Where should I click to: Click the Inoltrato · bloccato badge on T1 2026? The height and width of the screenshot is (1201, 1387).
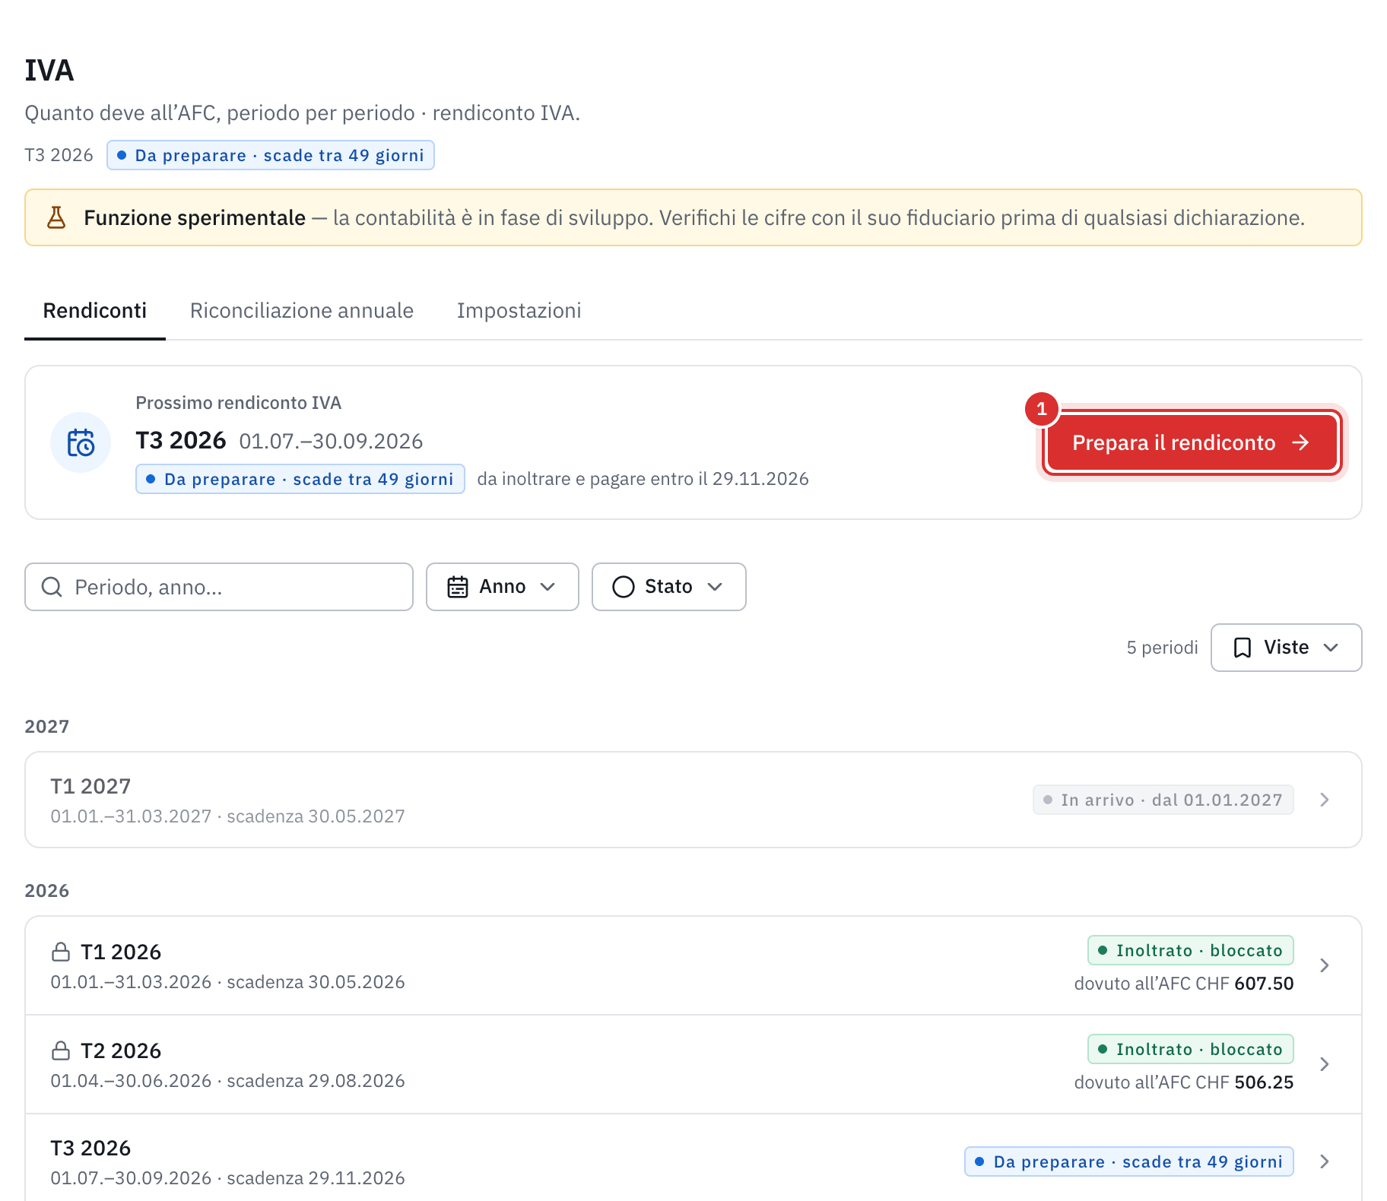click(1191, 950)
